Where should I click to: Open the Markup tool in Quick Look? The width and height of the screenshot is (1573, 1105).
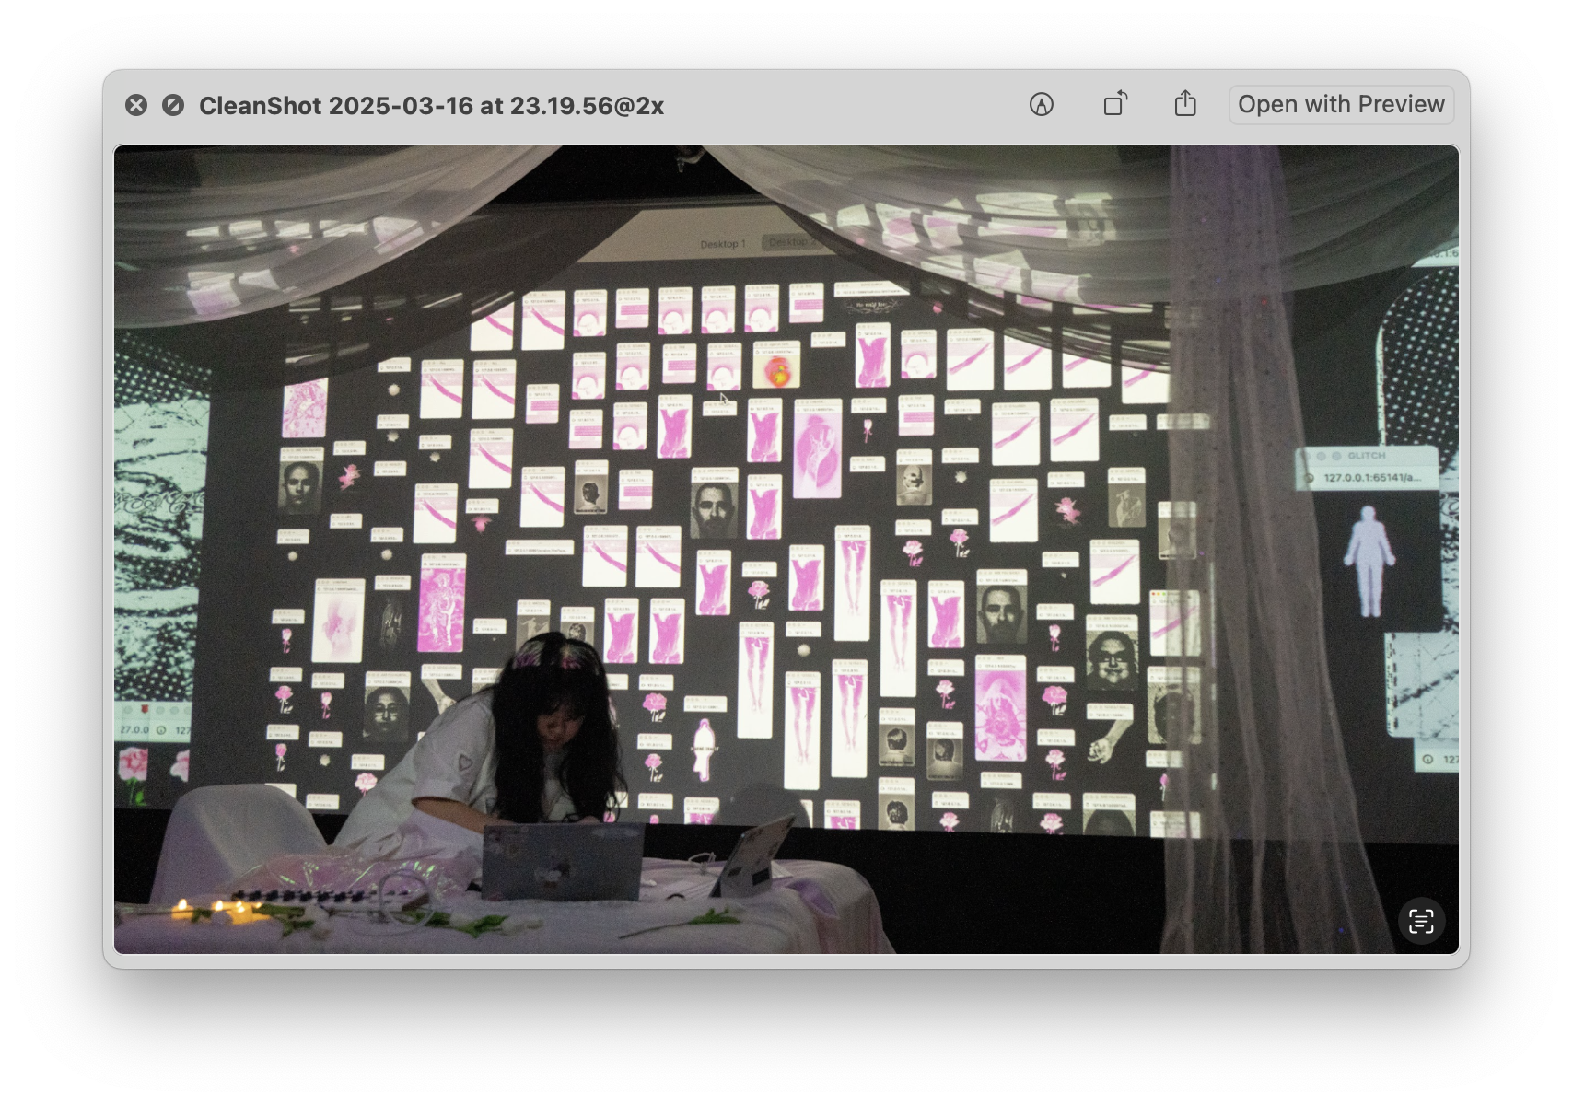1042,105
